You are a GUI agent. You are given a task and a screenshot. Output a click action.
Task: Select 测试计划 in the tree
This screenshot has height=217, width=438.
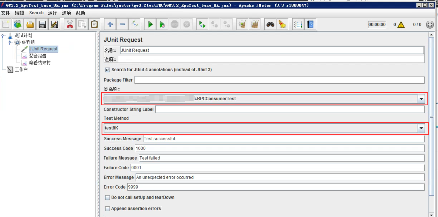click(x=23, y=35)
